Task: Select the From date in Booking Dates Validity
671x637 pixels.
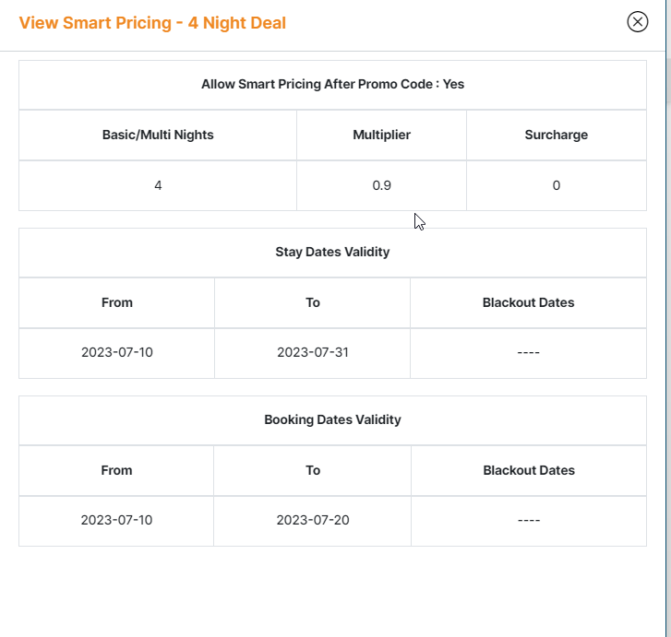Action: pyautogui.click(x=116, y=521)
